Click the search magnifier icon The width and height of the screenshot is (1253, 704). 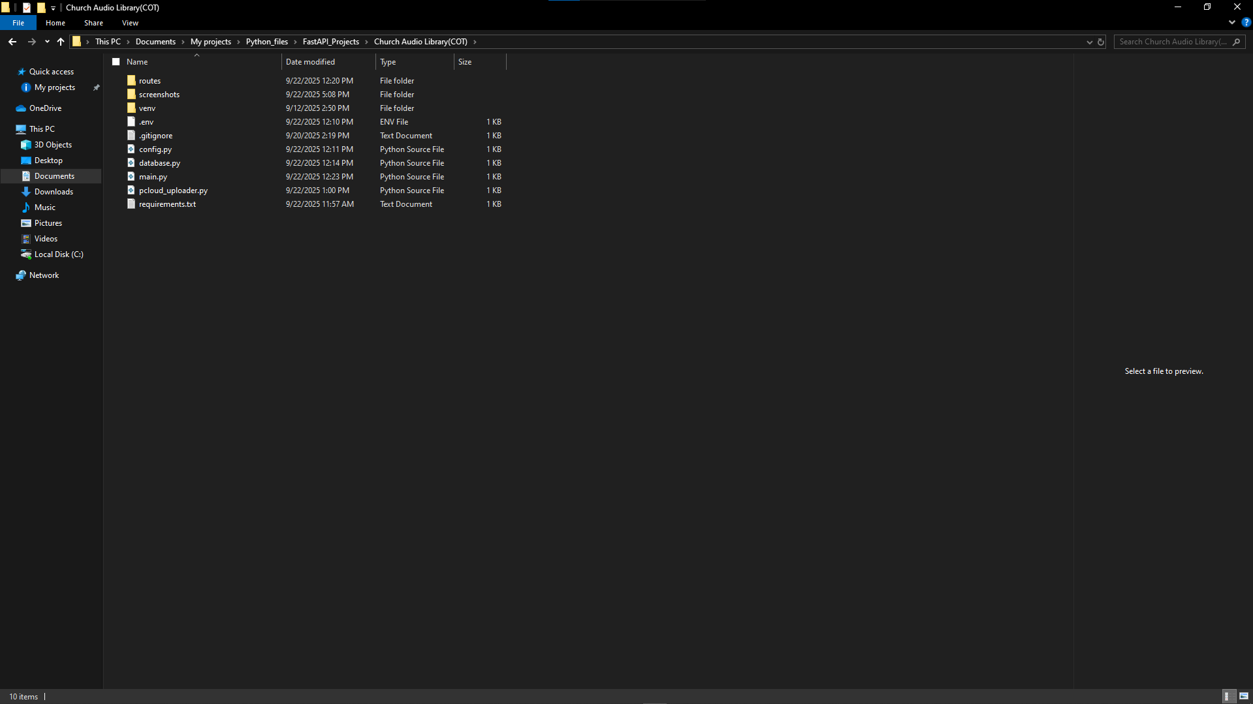point(1236,42)
